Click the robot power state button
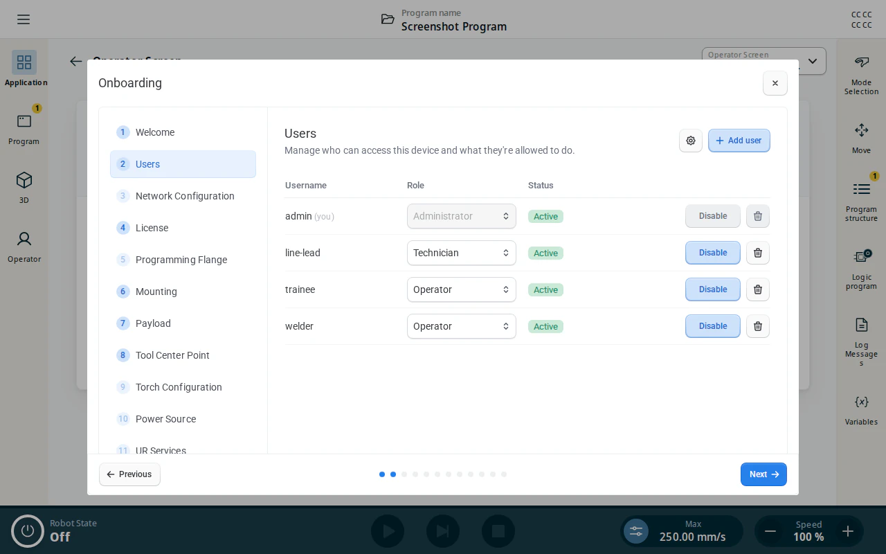This screenshot has height=554, width=886. pos(28,531)
